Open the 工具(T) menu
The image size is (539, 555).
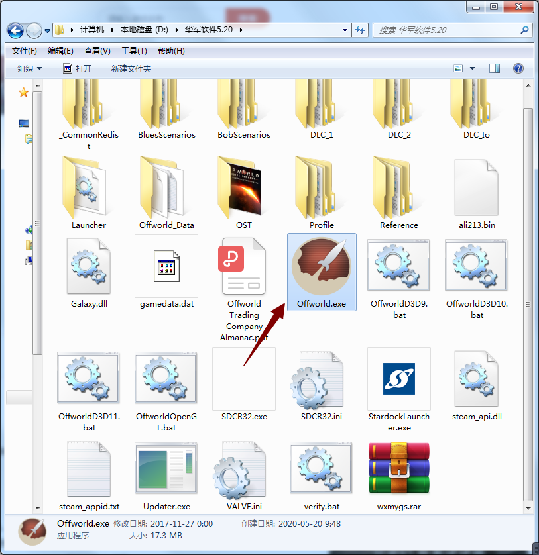[134, 51]
